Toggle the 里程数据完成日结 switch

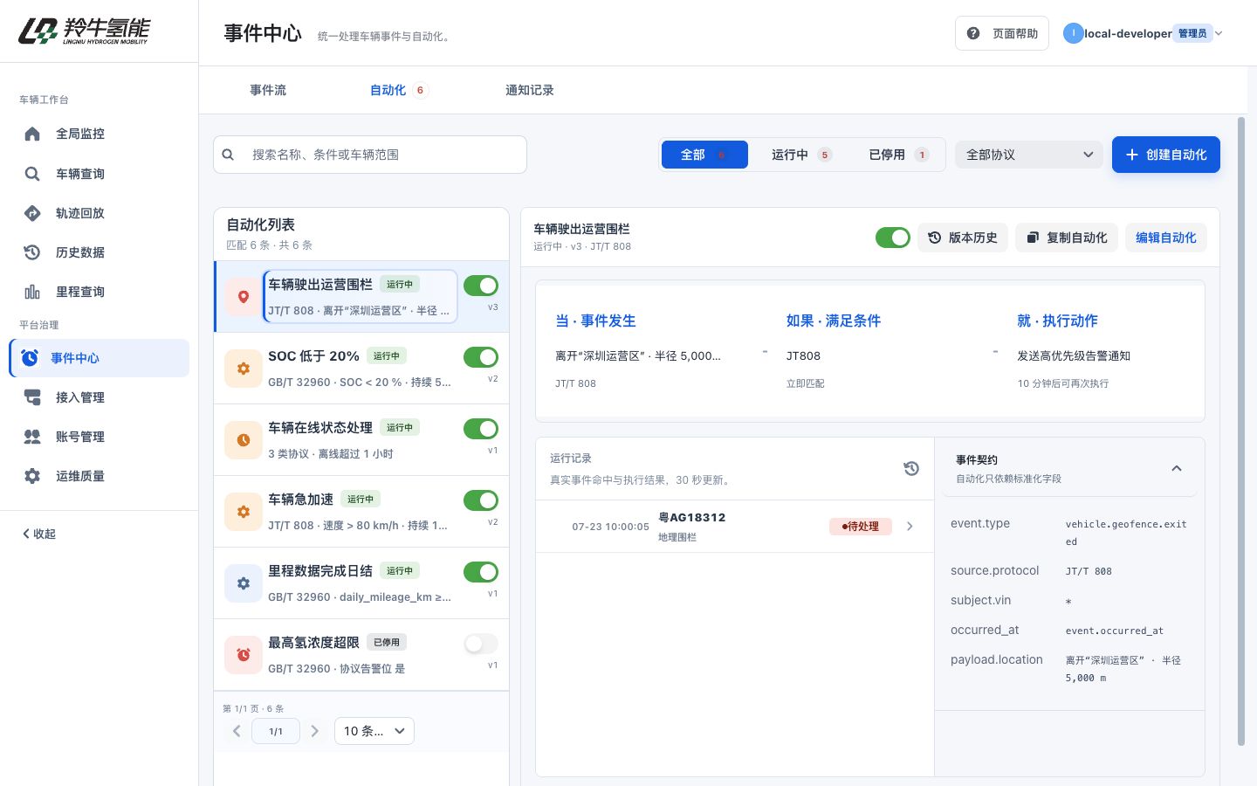[x=481, y=572]
